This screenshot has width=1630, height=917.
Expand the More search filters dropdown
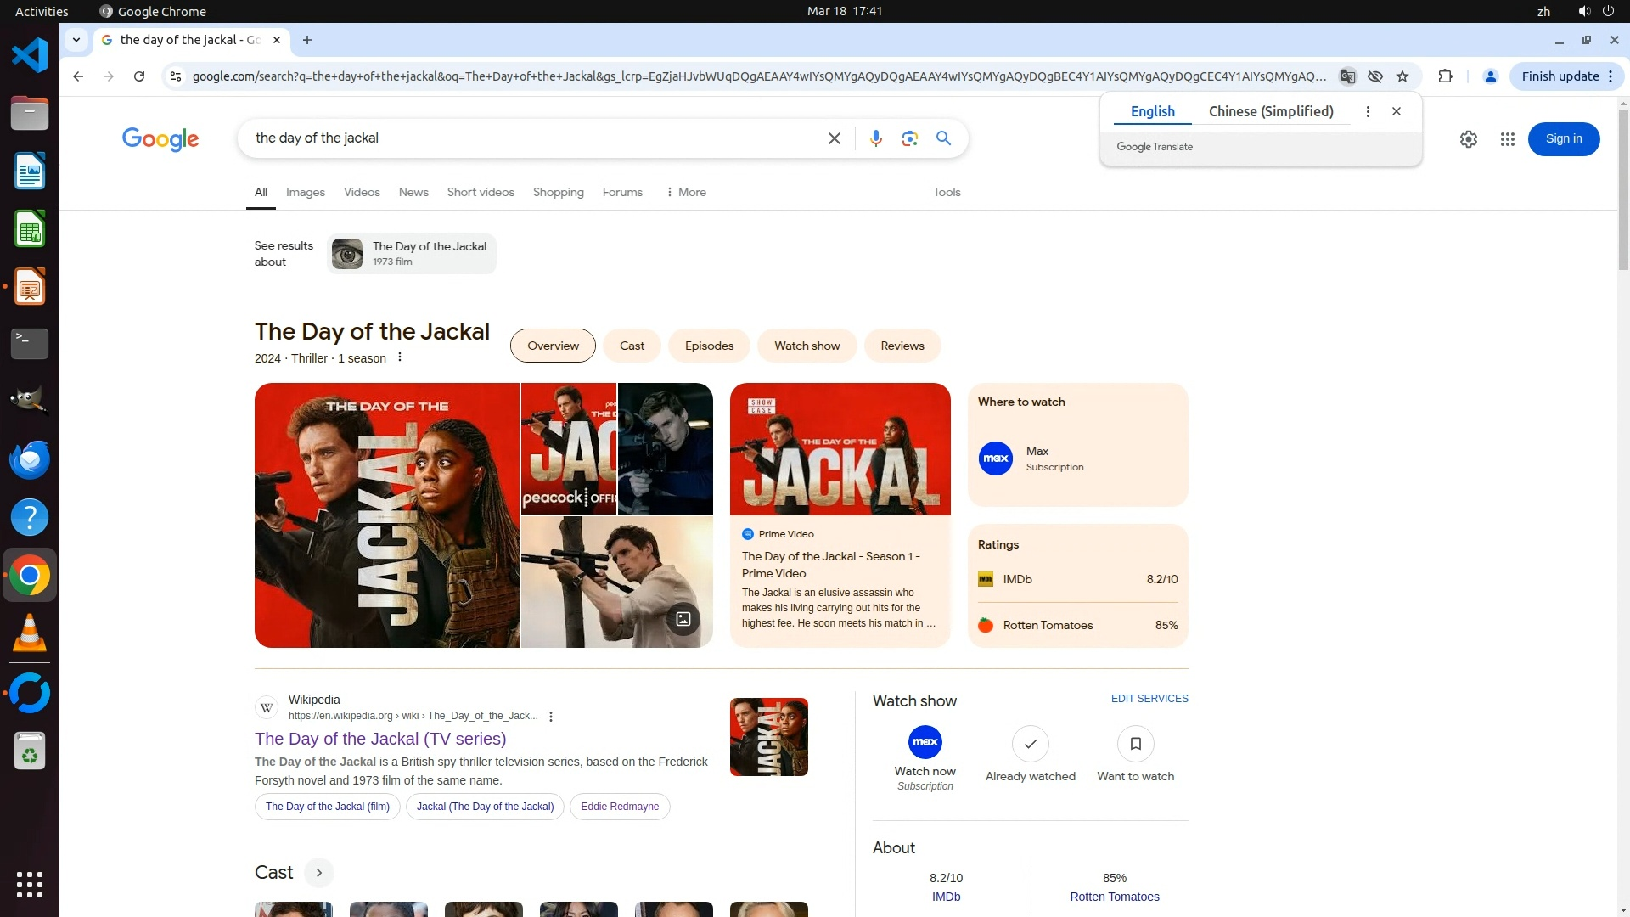coord(686,193)
